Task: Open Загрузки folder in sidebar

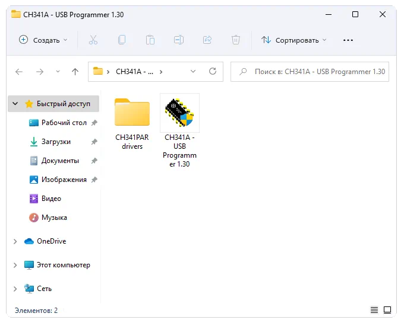Action: (x=56, y=142)
